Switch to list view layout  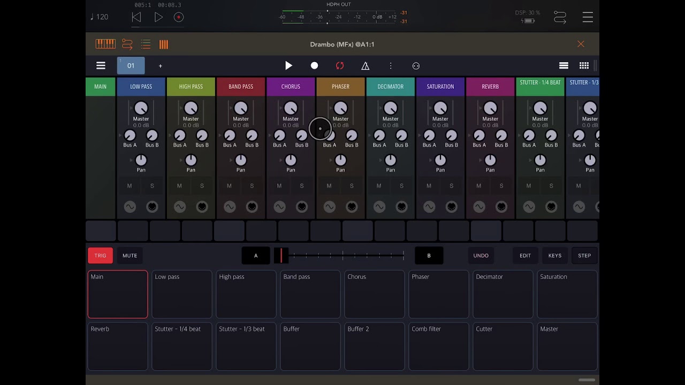tap(564, 66)
